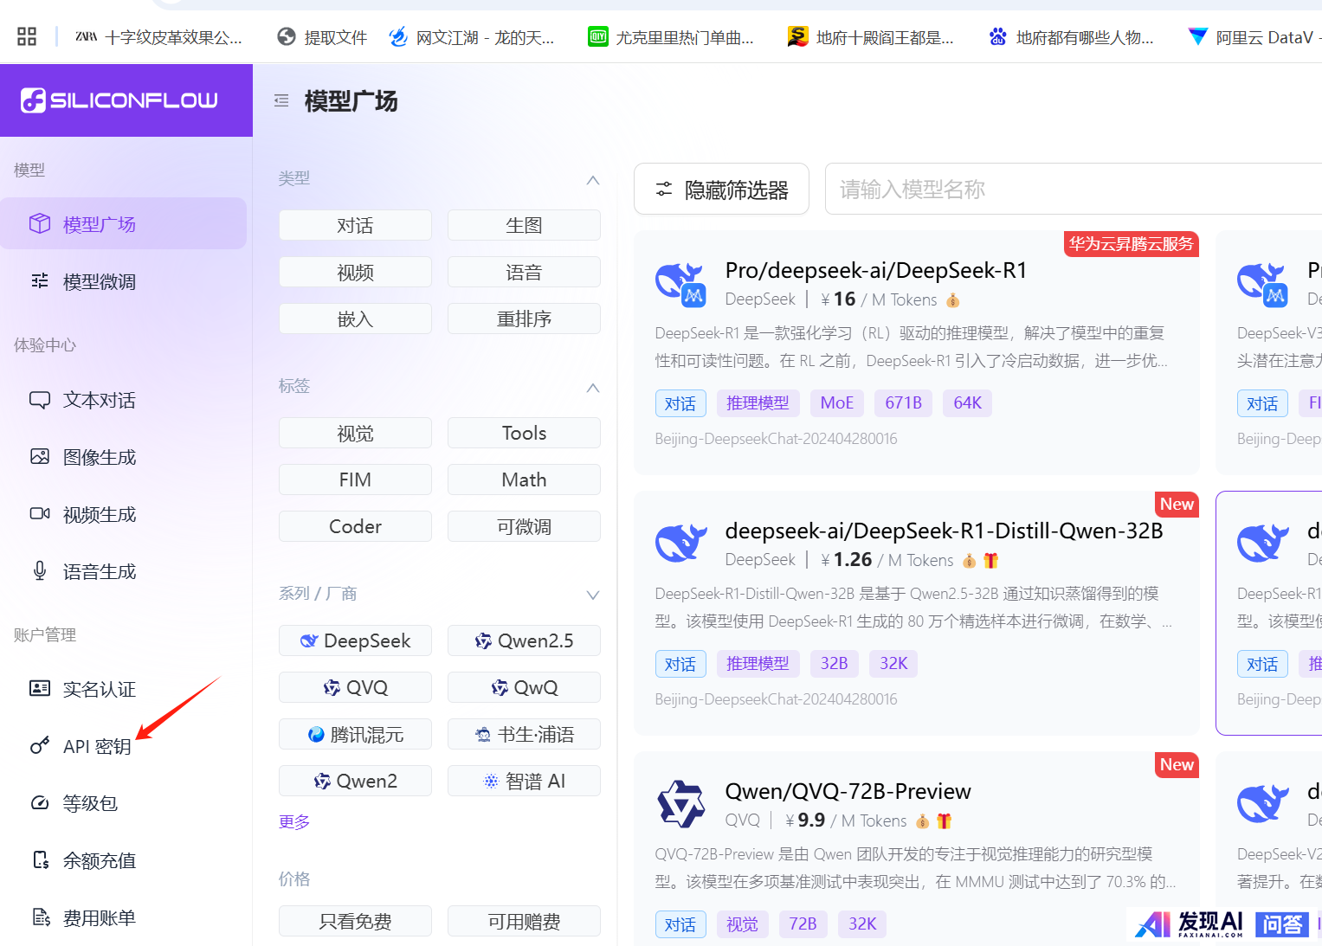
Task: Open 语音生成 in the sidebar
Action: tap(123, 571)
